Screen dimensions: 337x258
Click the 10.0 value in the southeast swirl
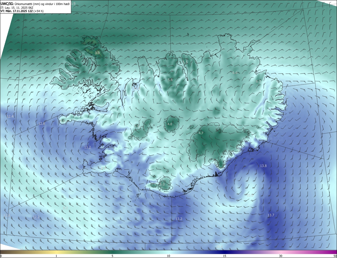coord(250,195)
